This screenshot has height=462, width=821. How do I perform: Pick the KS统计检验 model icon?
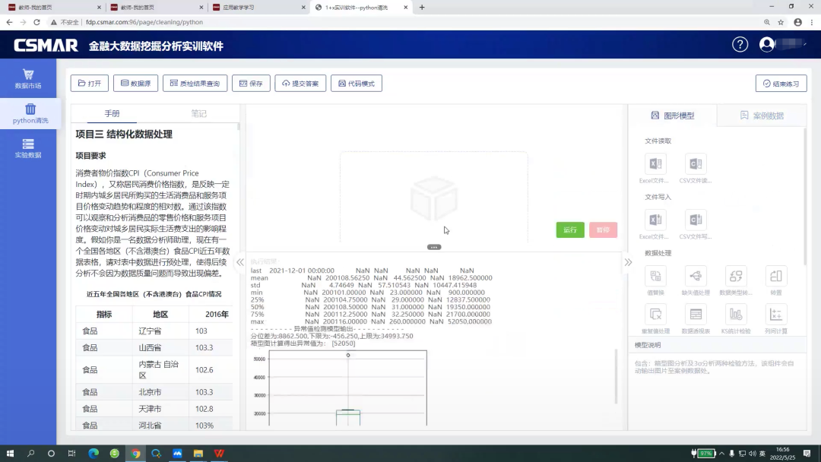[x=735, y=314]
